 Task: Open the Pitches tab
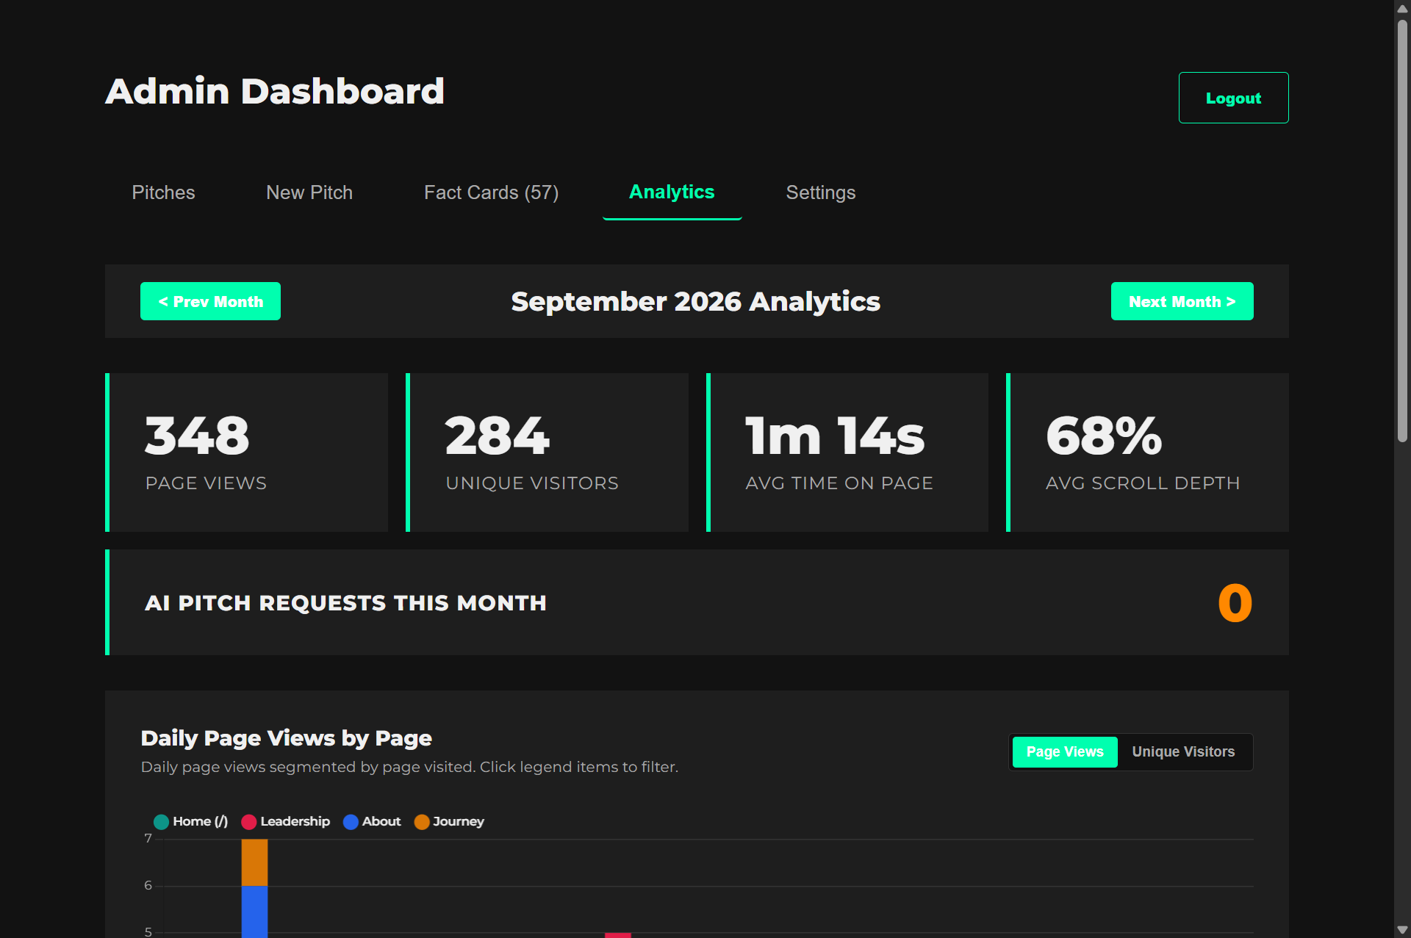coord(163,192)
